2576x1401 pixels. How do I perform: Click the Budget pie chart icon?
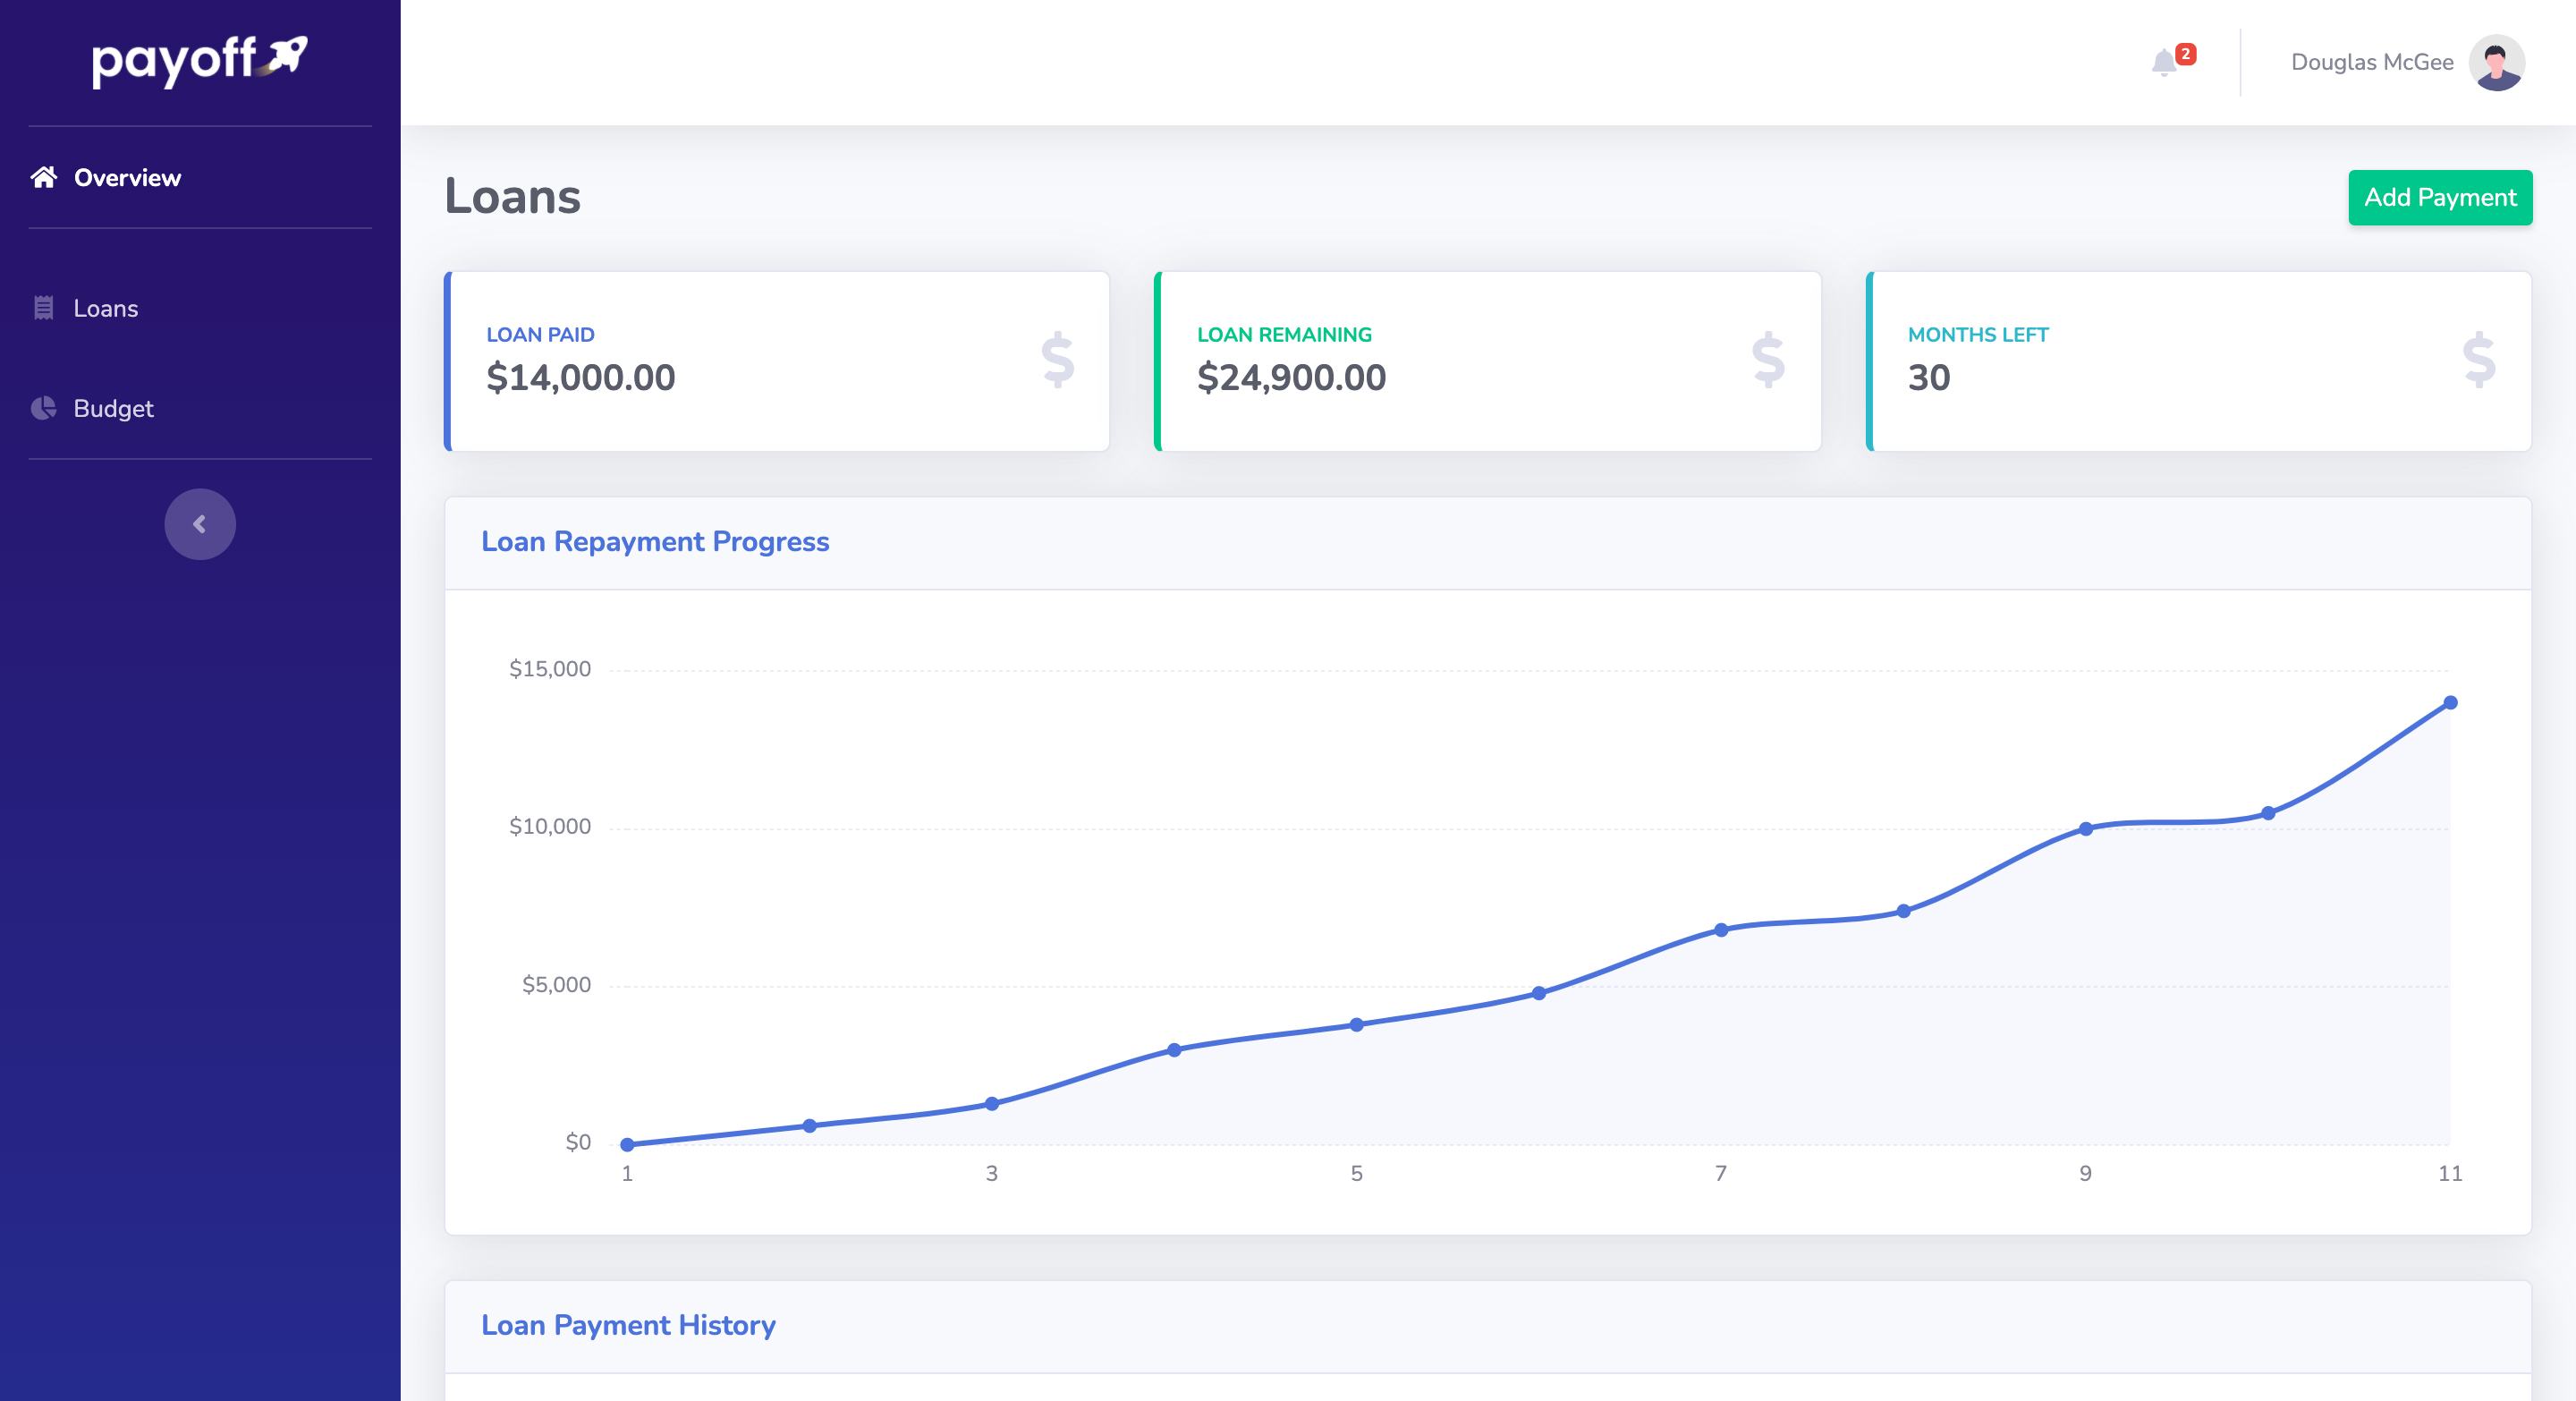click(43, 408)
